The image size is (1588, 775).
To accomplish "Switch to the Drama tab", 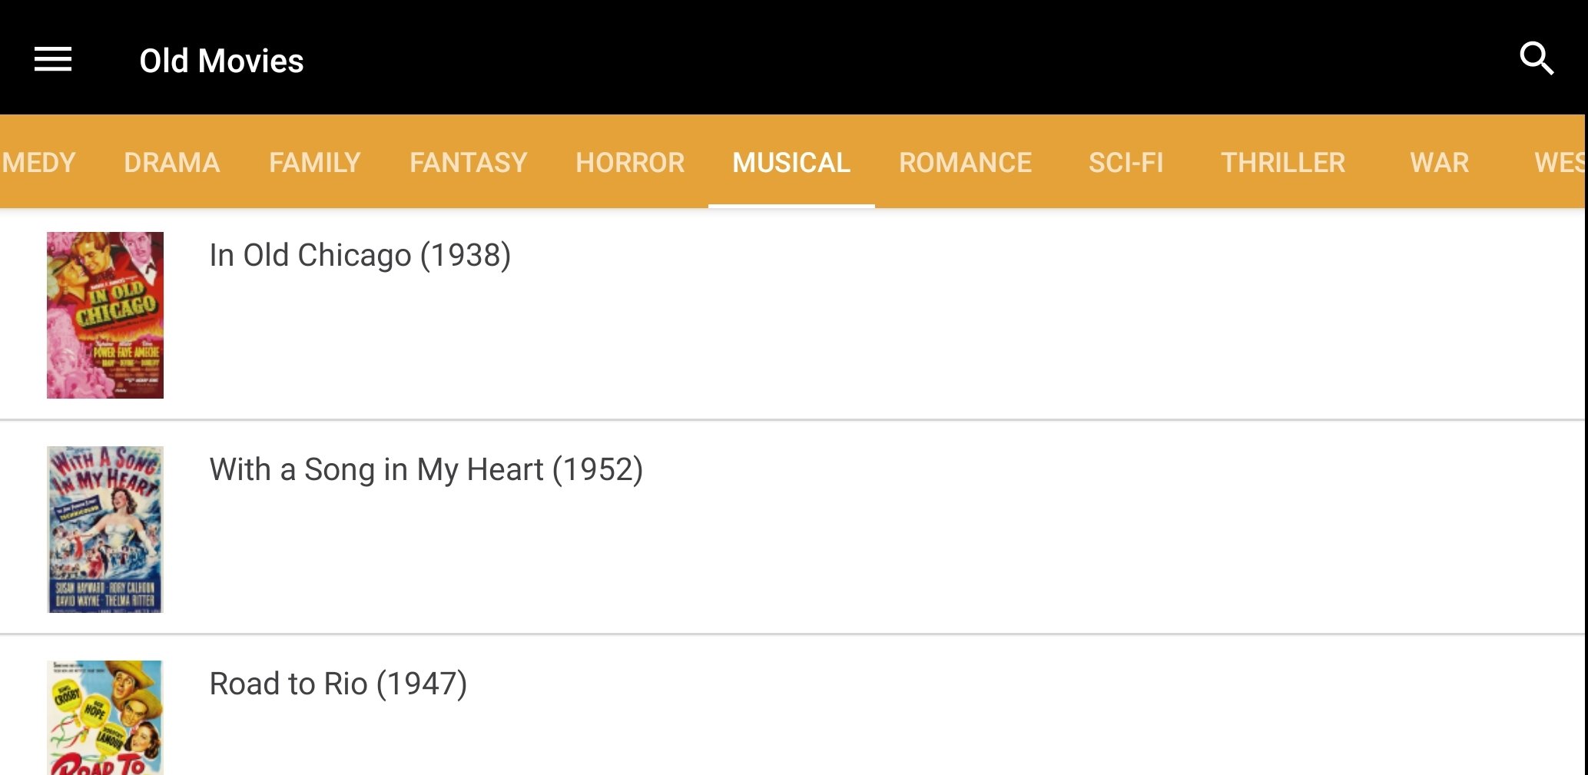I will pos(172,162).
